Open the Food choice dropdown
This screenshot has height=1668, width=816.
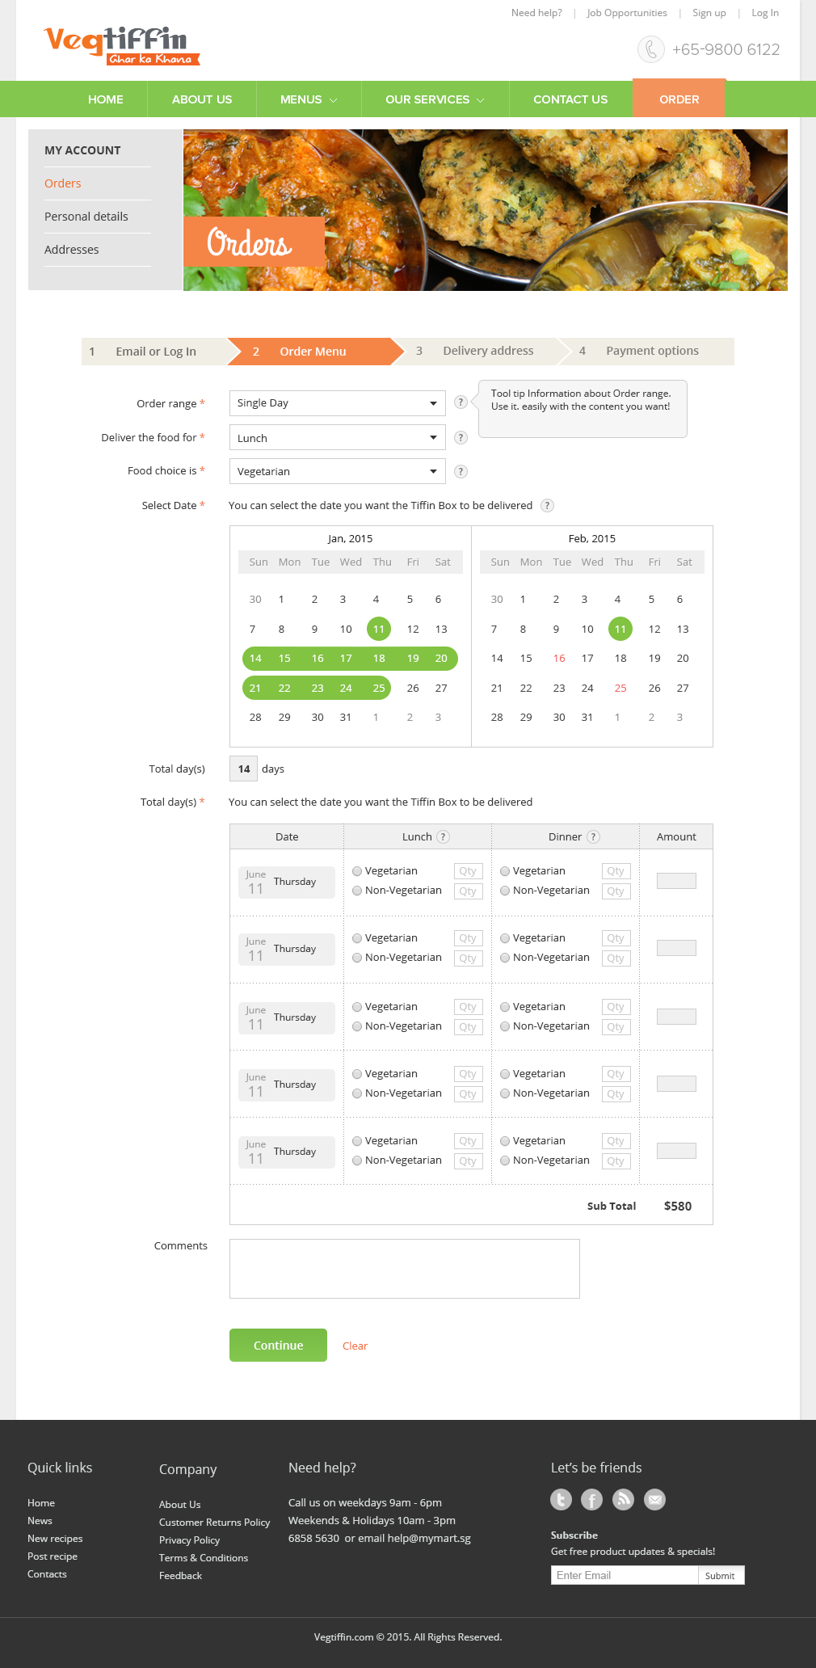coord(337,471)
